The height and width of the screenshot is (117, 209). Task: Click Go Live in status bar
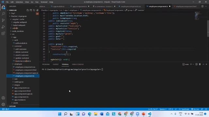[195, 109]
